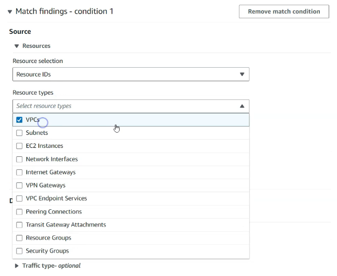
Task: Check Transit Gateway Attachments checkbox
Action: tap(20, 225)
